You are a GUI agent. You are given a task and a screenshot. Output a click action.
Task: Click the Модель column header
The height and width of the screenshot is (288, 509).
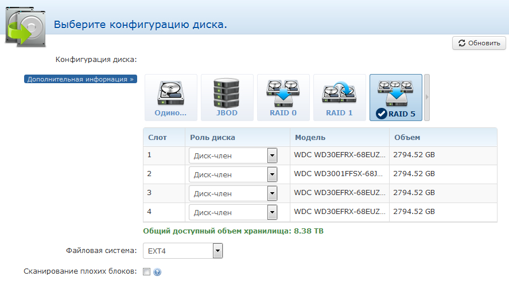tap(310, 138)
